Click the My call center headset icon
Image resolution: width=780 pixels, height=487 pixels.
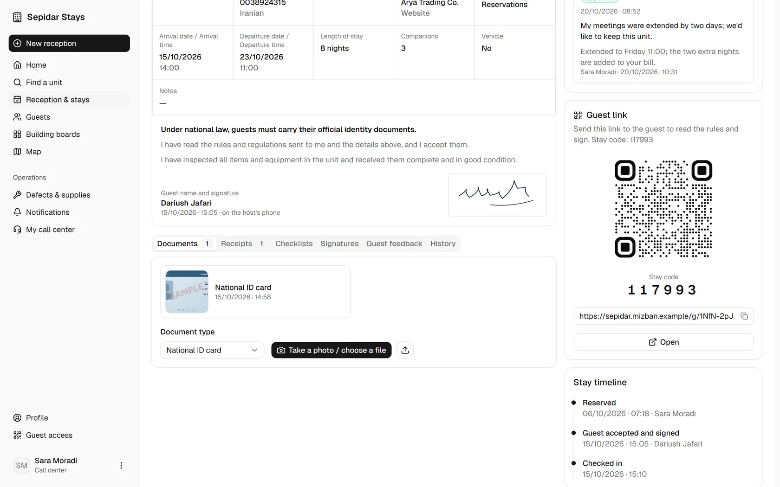tap(17, 230)
